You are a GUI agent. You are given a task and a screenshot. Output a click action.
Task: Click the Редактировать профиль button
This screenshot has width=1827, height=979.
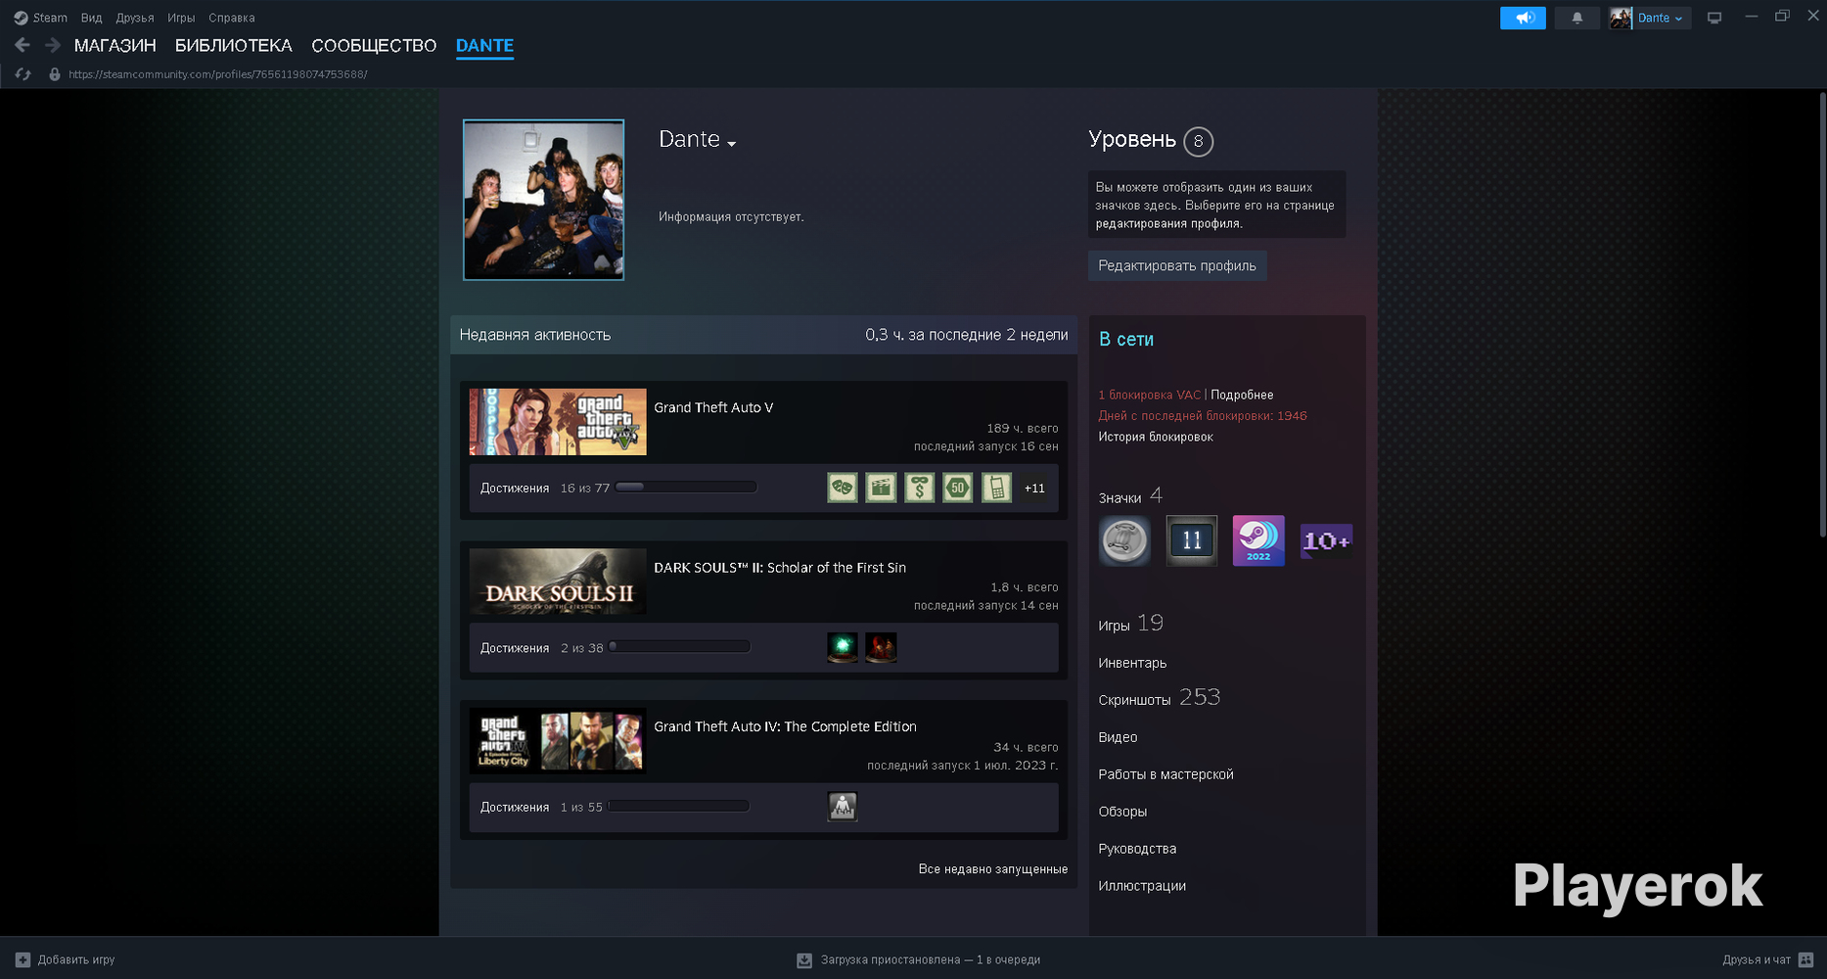point(1177,266)
